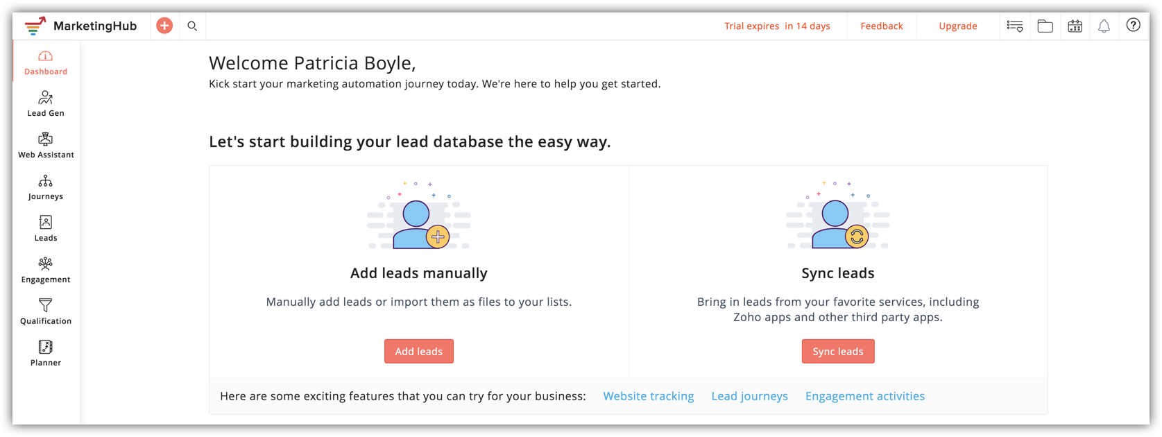Open the folder icon in top bar

(1045, 26)
